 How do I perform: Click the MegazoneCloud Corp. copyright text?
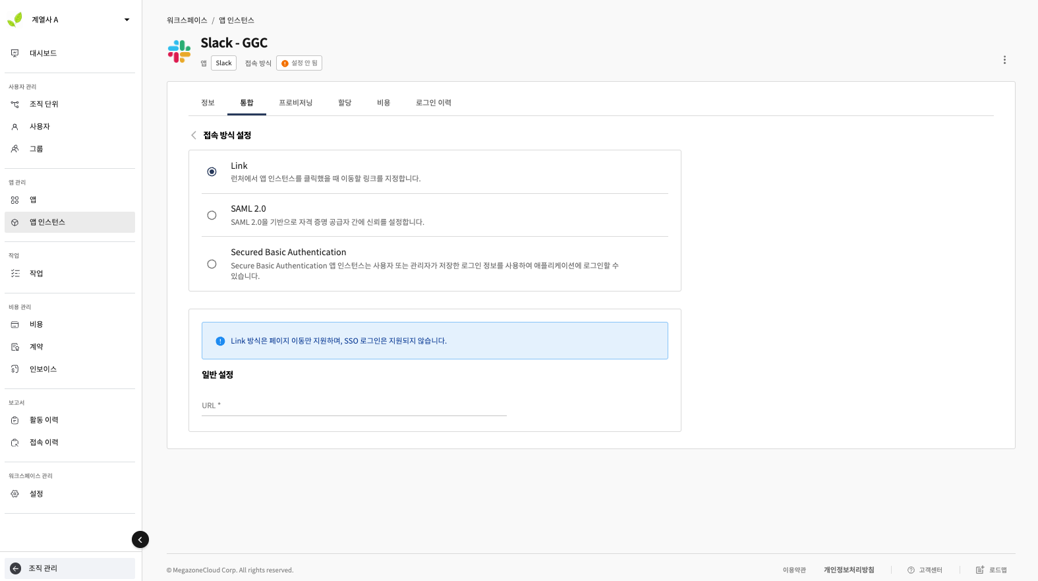(x=230, y=570)
